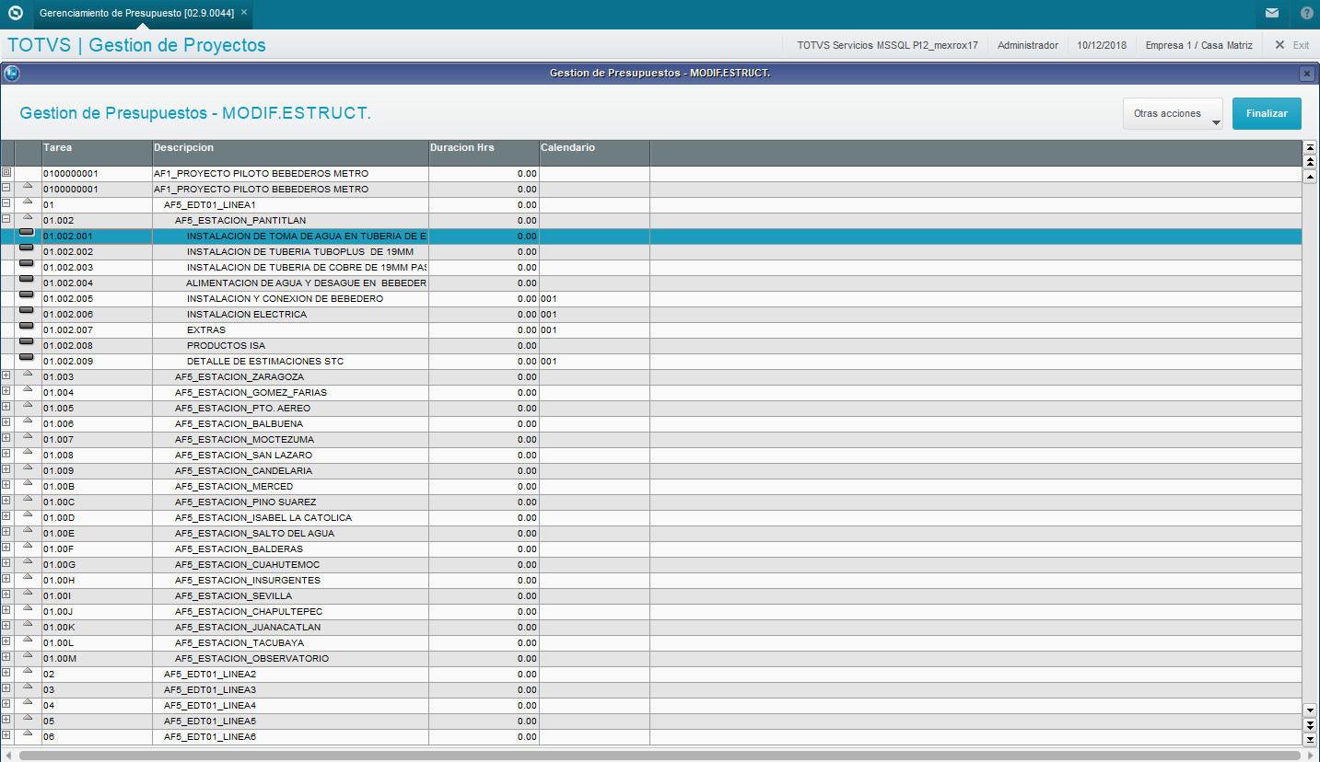
Task: Click the 10/12/2018 date in header
Action: 1102,45
